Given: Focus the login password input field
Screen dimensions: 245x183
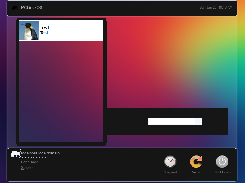Looking at the screenshot, I should pos(175,121).
